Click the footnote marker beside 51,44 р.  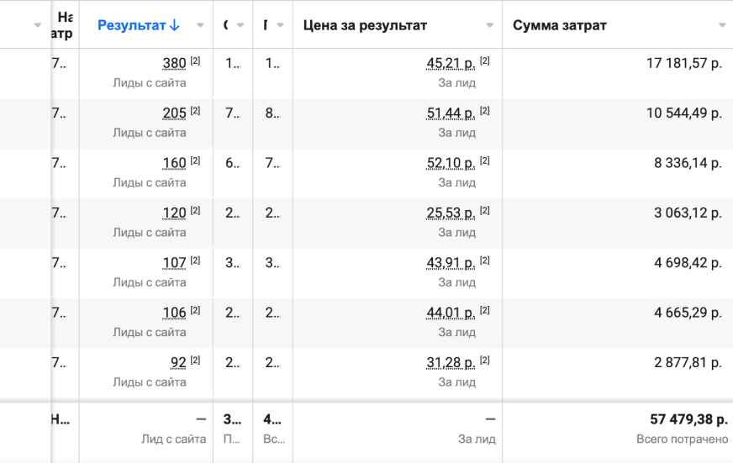[484, 111]
